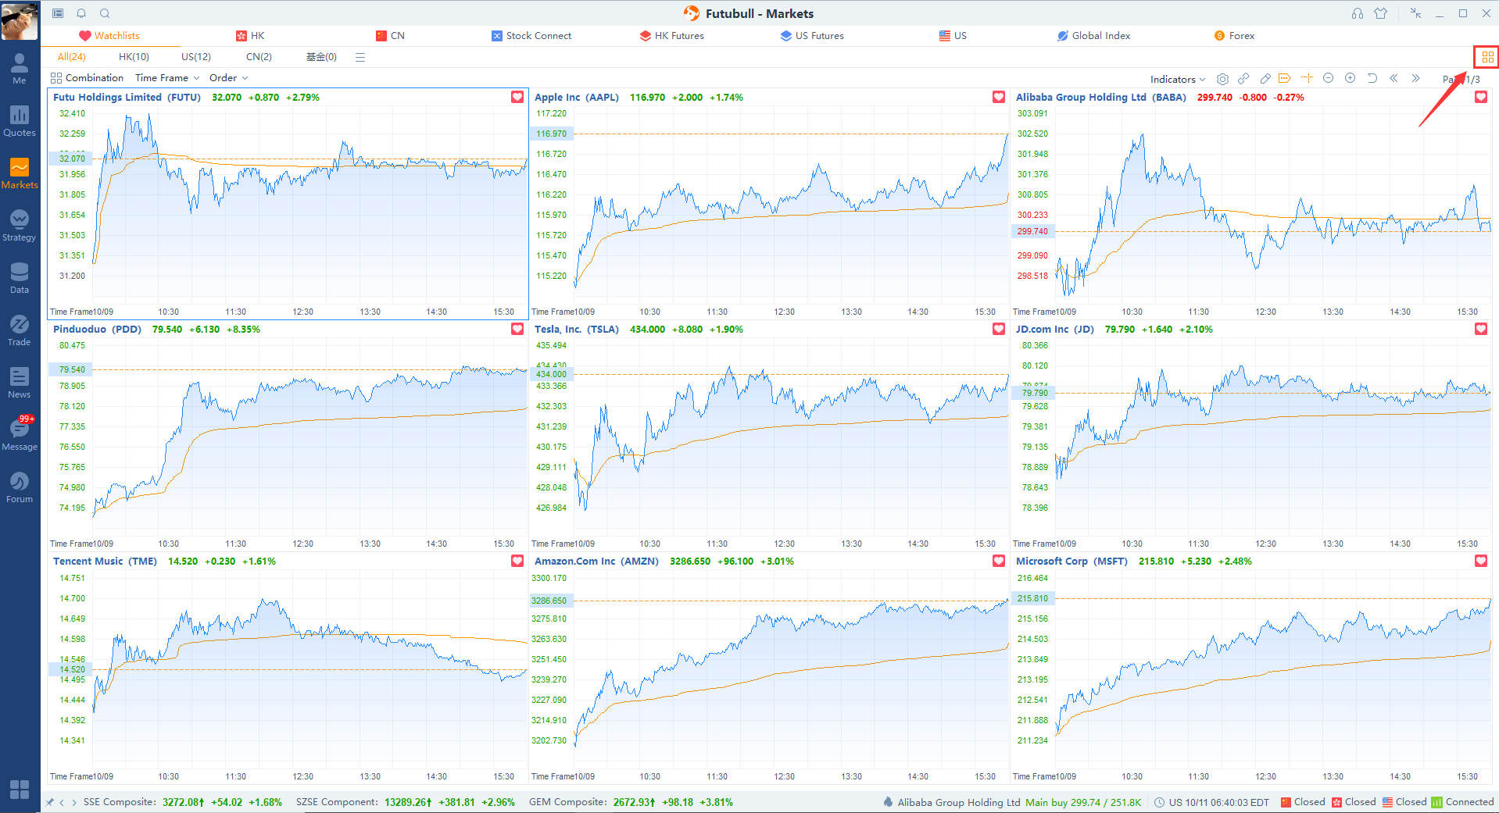Zoom in charts with plus icon
Screen dimensions: 1499x813
[x=1350, y=78]
